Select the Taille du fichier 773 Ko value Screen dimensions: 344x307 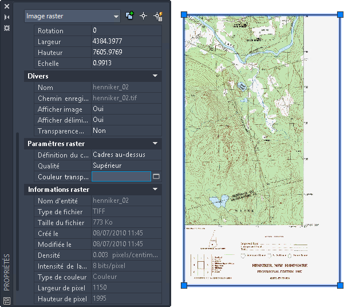coord(126,222)
